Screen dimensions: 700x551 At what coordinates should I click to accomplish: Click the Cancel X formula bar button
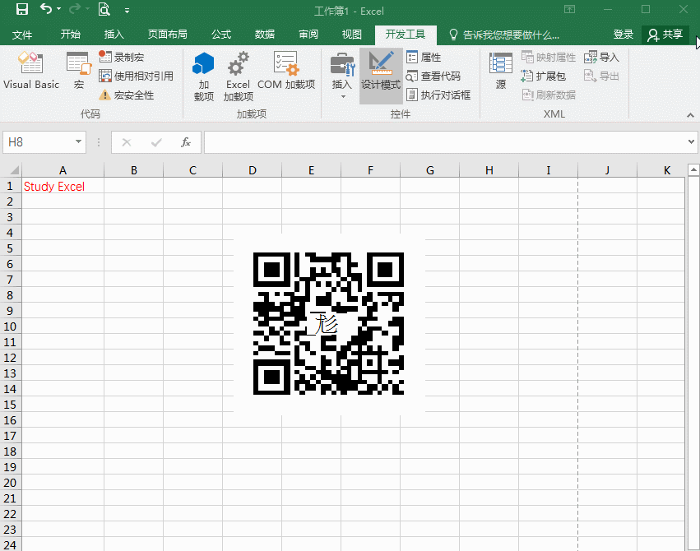(127, 142)
